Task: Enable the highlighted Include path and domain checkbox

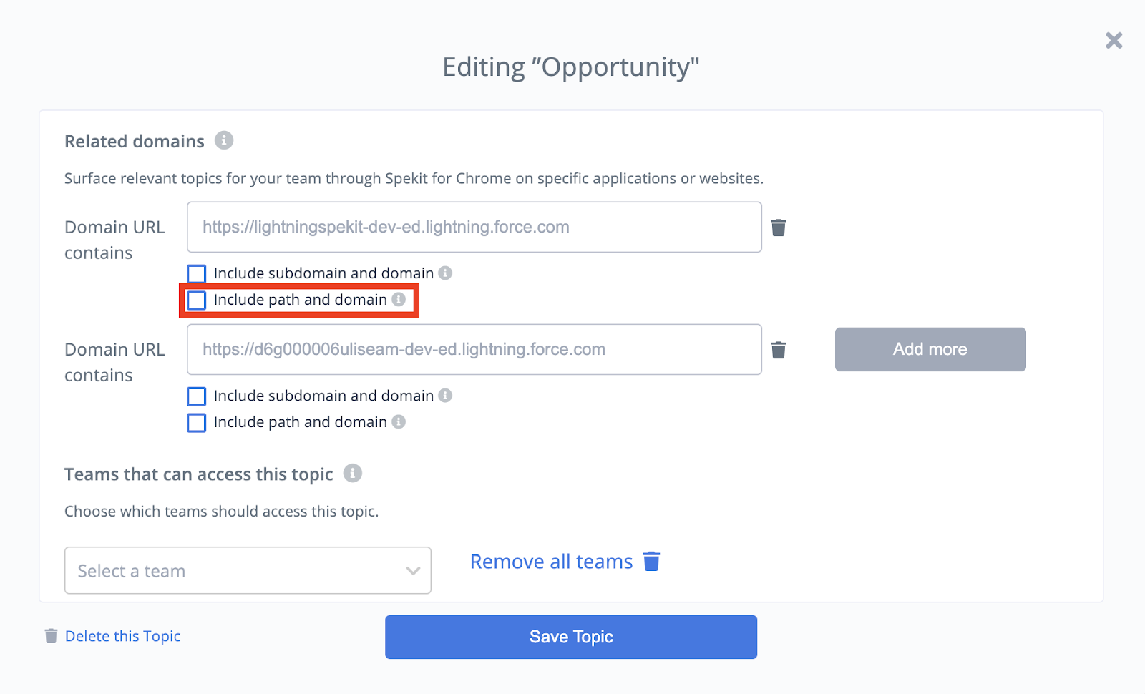Action: tap(197, 300)
